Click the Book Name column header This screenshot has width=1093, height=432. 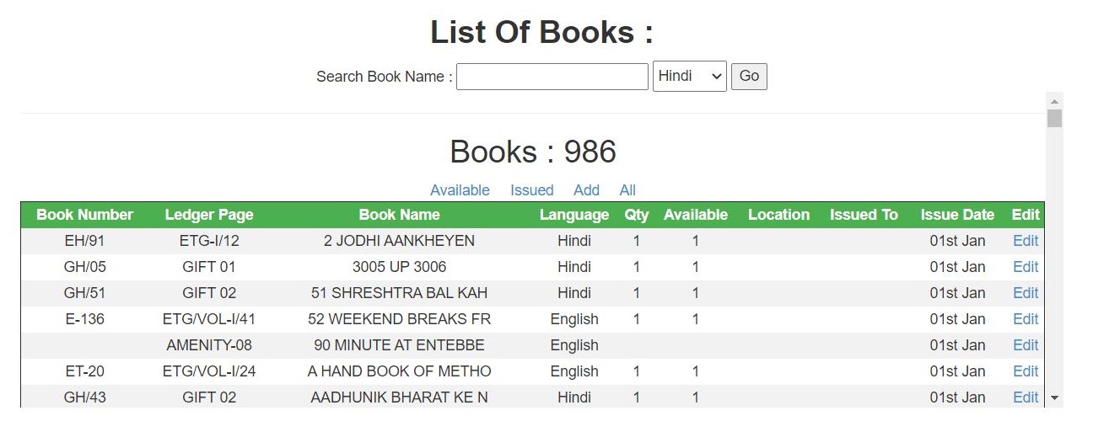[399, 215]
